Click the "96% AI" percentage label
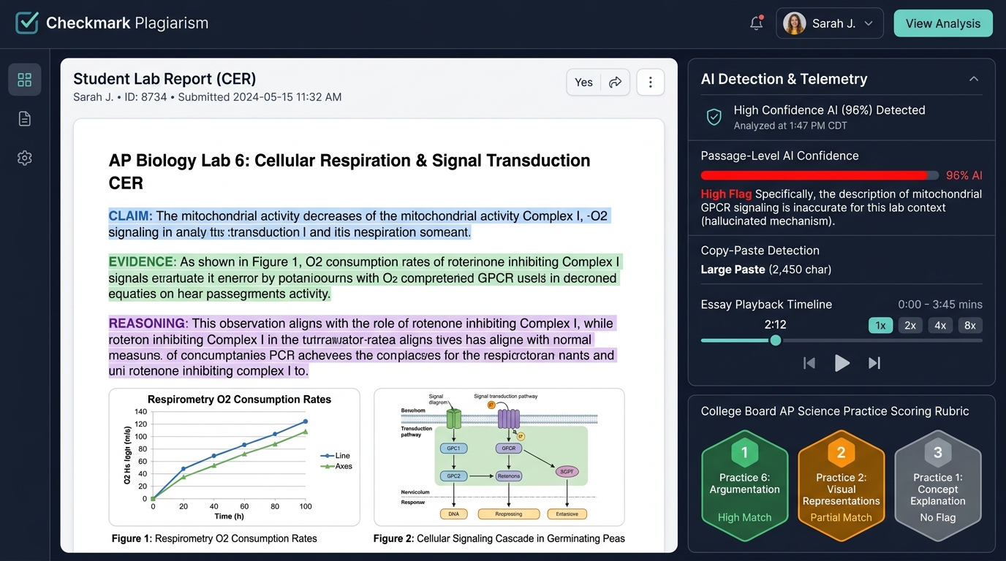The height and width of the screenshot is (561, 1006). pos(964,175)
